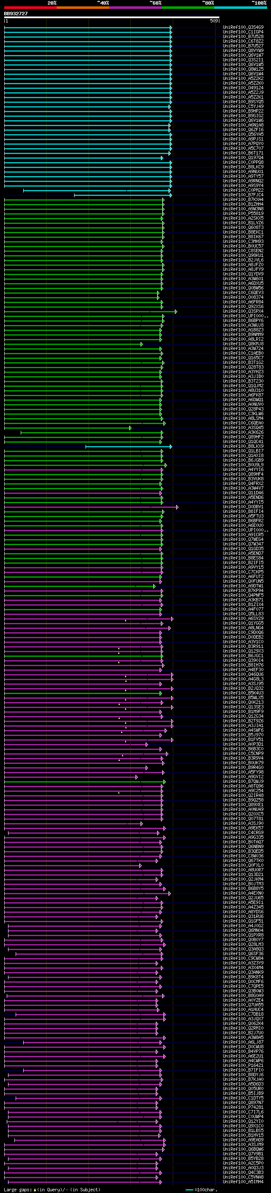Open hit UniRef100_B3T1G2
This screenshot has width=271, height=1193.
click(x=243, y=363)
